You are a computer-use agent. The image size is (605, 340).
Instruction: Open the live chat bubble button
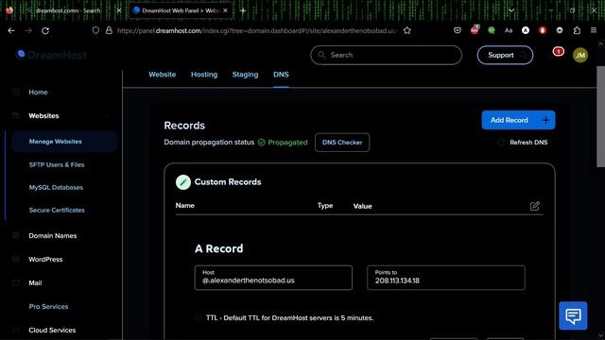573,315
